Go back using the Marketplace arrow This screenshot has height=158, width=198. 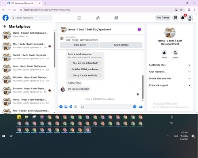(x=5, y=26)
